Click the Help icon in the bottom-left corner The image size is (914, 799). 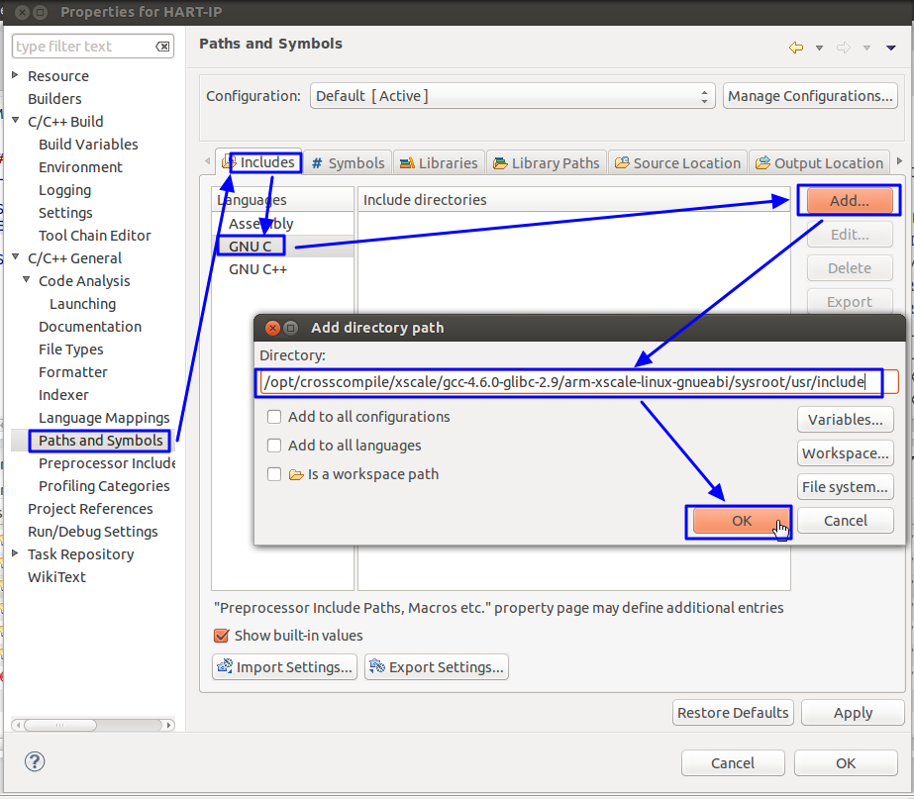pyautogui.click(x=34, y=762)
